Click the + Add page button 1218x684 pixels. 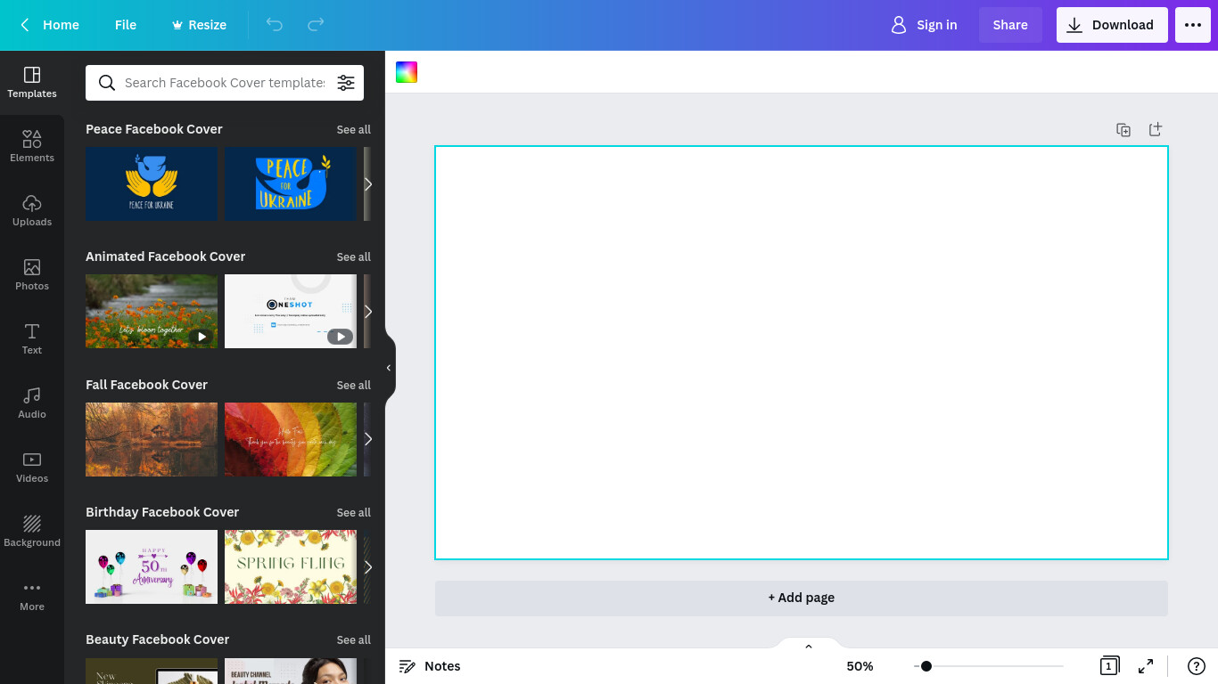tap(802, 598)
